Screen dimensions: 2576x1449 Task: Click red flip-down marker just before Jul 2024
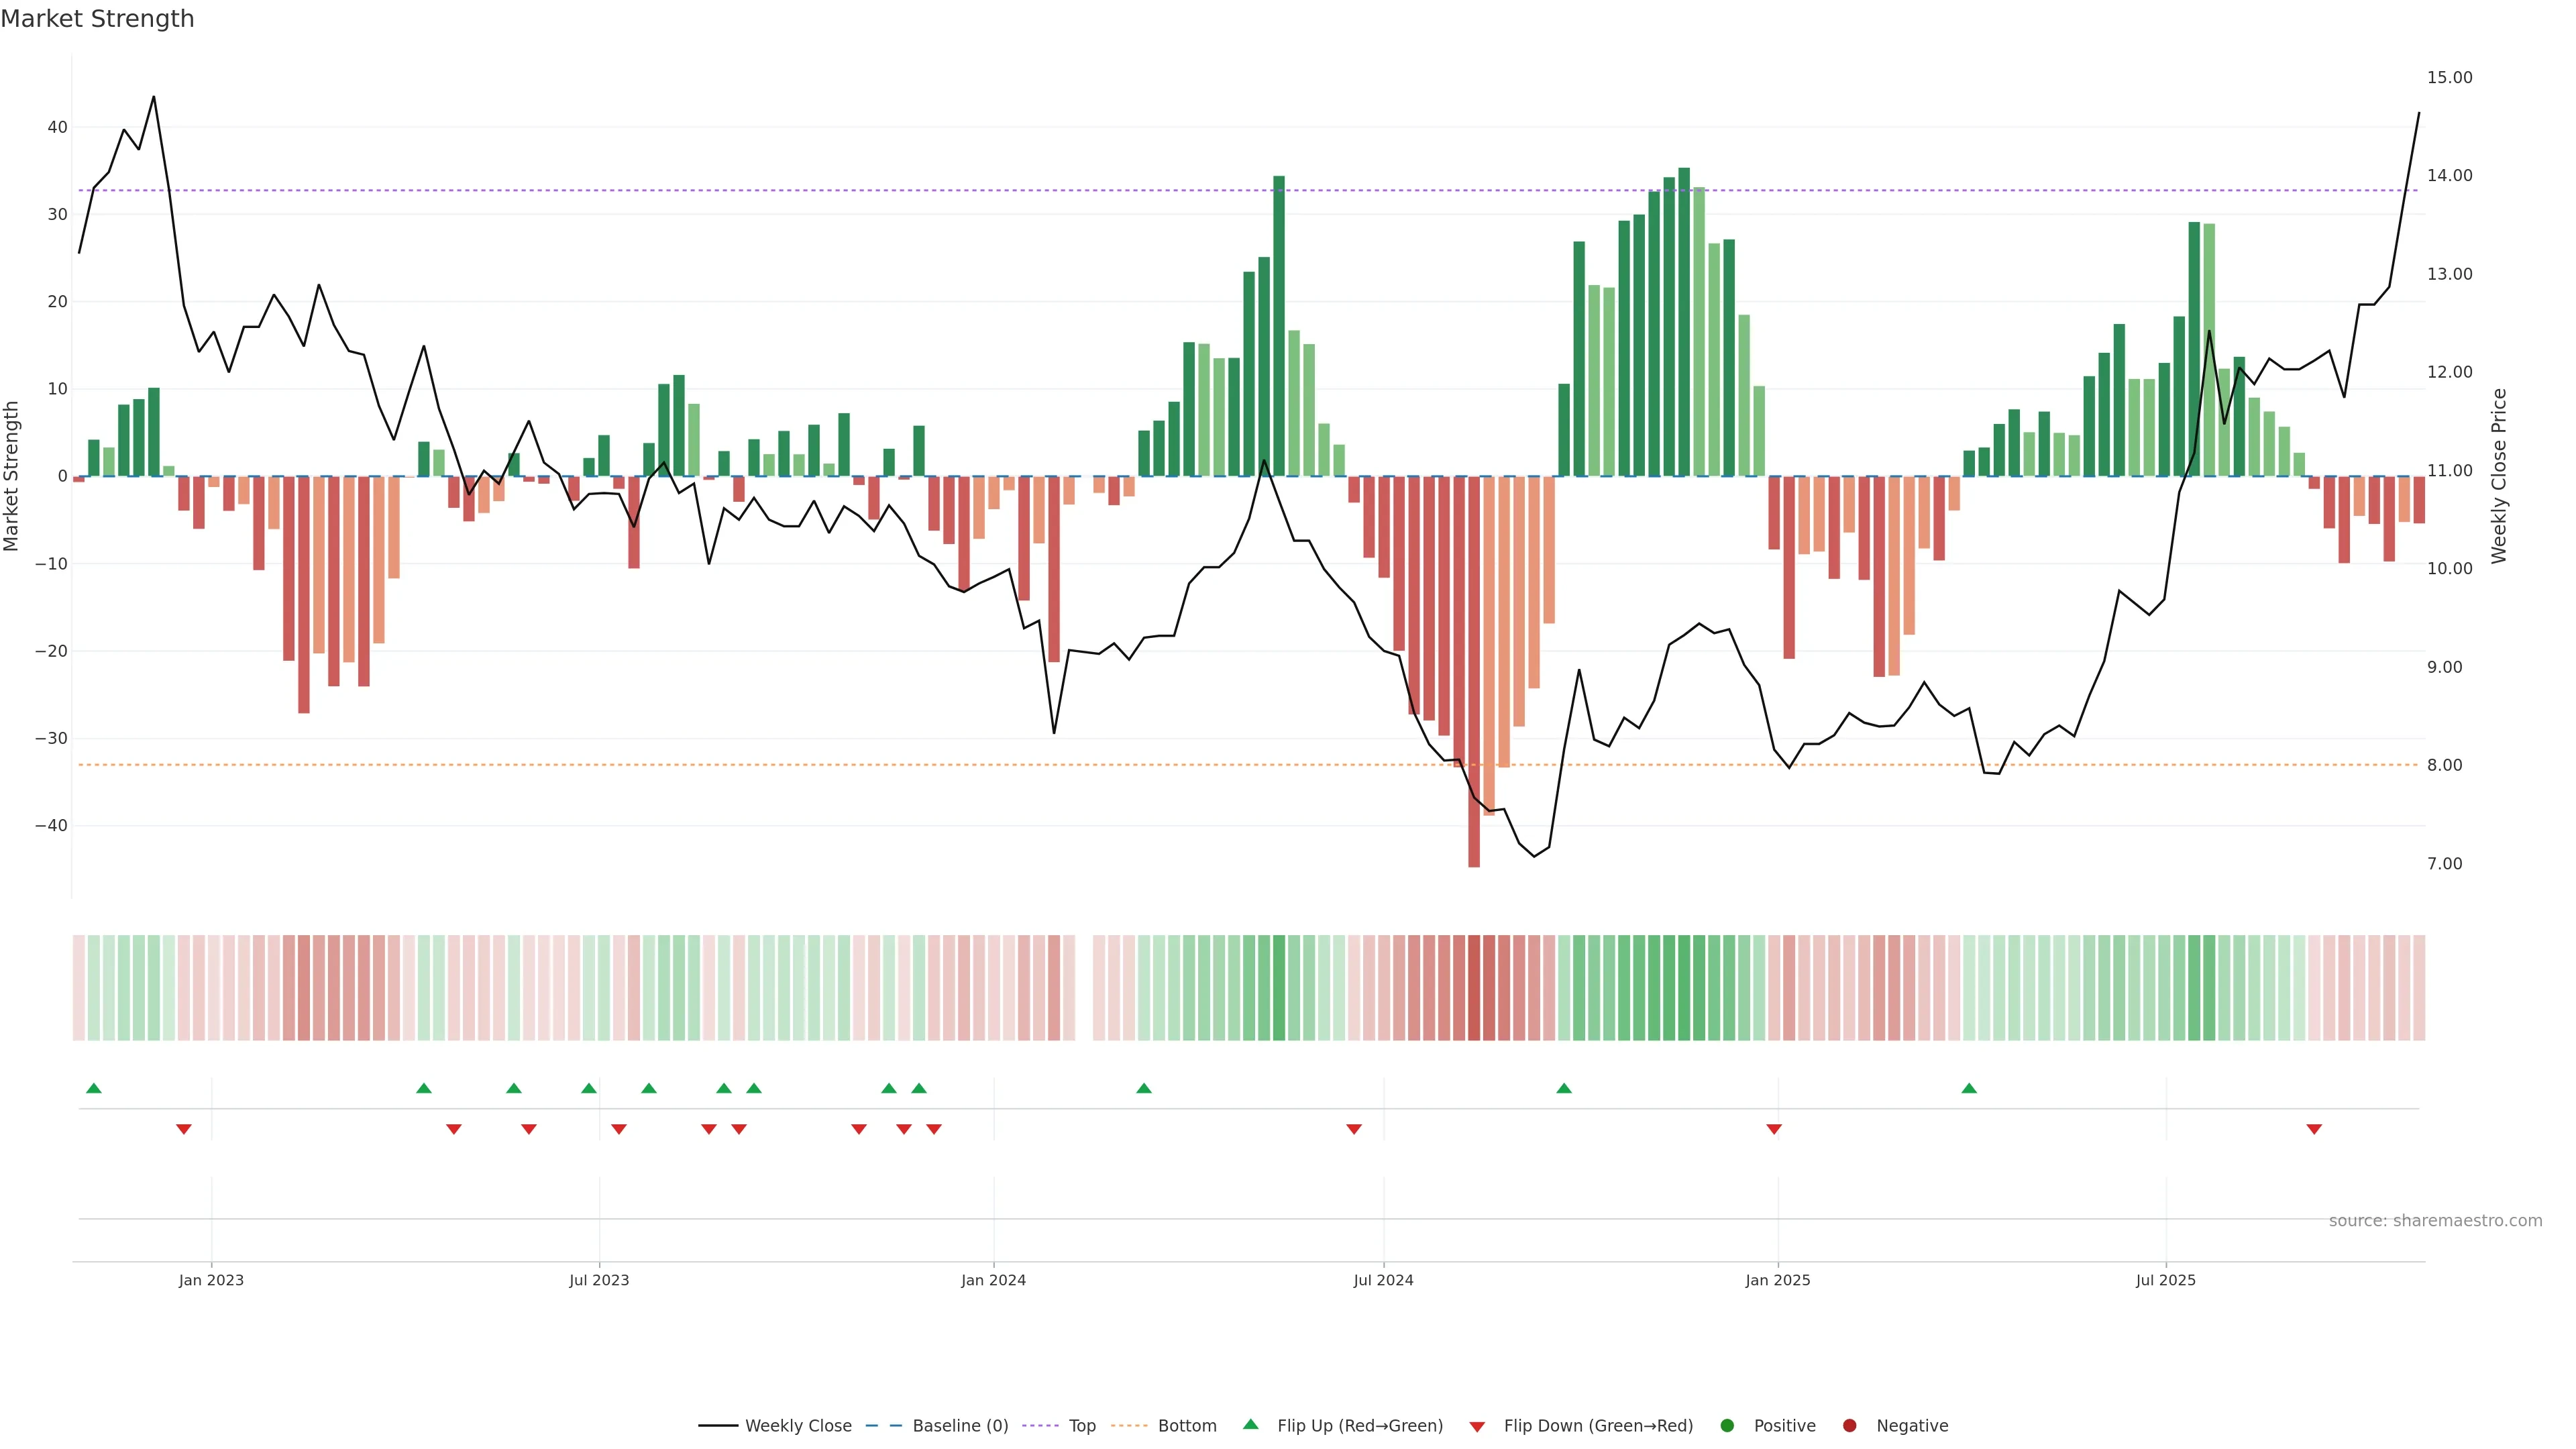point(1354,1129)
